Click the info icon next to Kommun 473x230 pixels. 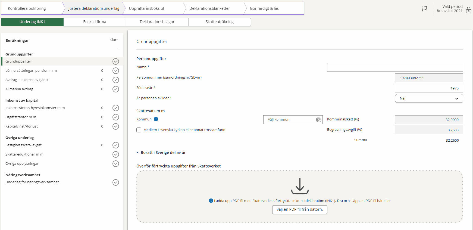(x=156, y=119)
